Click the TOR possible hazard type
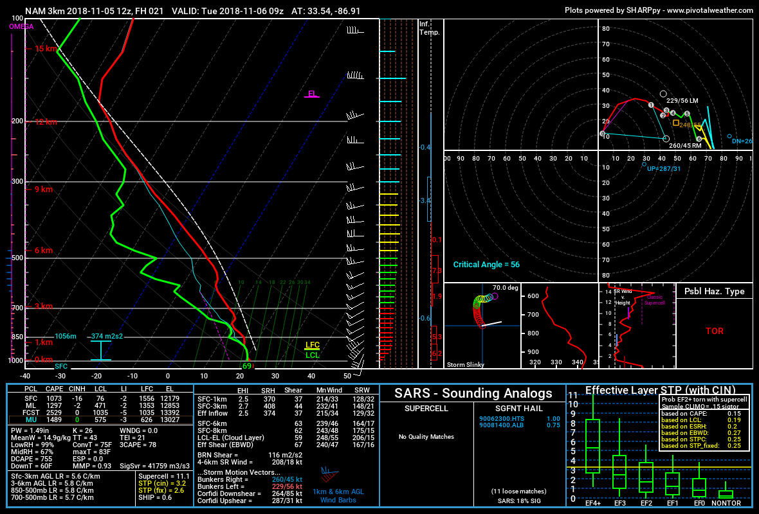This screenshot has height=514, width=759. pyautogui.click(x=714, y=332)
